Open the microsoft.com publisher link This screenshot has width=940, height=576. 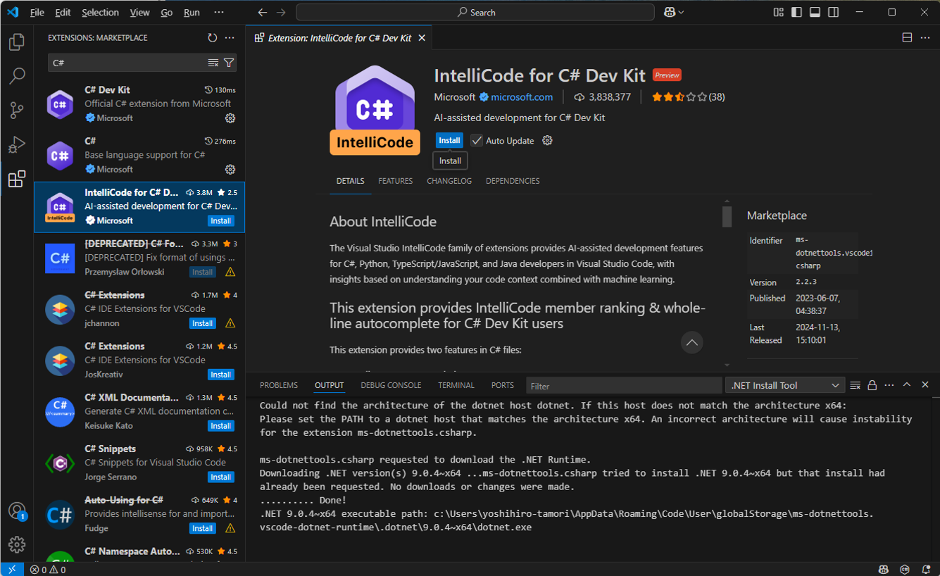click(522, 97)
